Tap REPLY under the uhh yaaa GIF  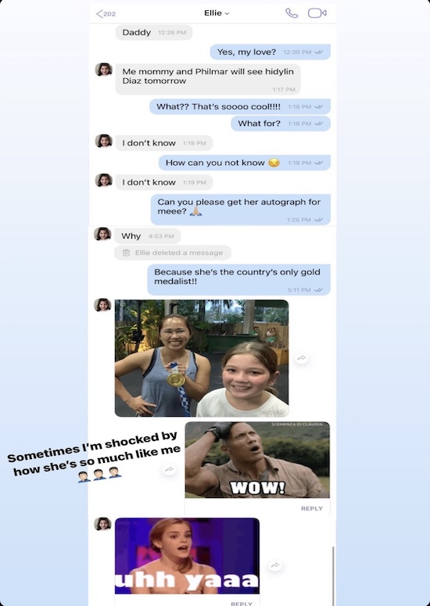(x=242, y=603)
